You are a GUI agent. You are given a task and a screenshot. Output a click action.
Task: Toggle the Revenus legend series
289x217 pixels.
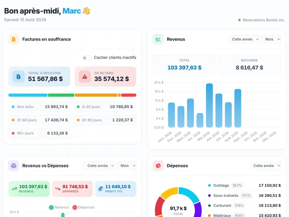click(x=59, y=207)
